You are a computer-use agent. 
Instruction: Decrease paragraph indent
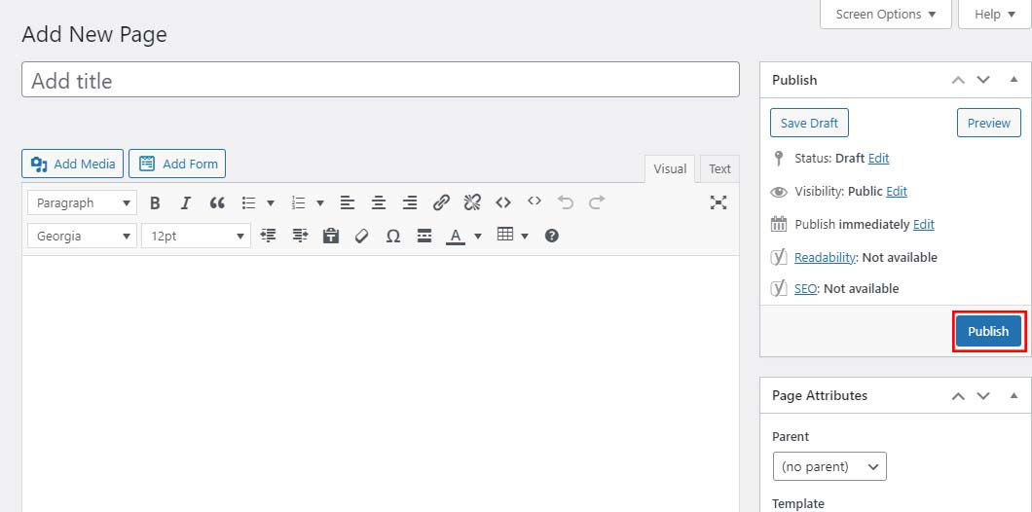pos(268,236)
